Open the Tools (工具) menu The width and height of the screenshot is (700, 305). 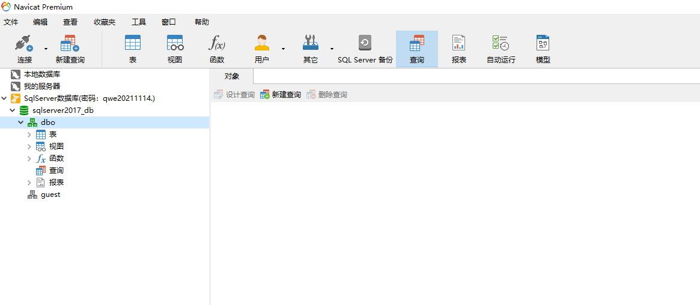tap(139, 22)
